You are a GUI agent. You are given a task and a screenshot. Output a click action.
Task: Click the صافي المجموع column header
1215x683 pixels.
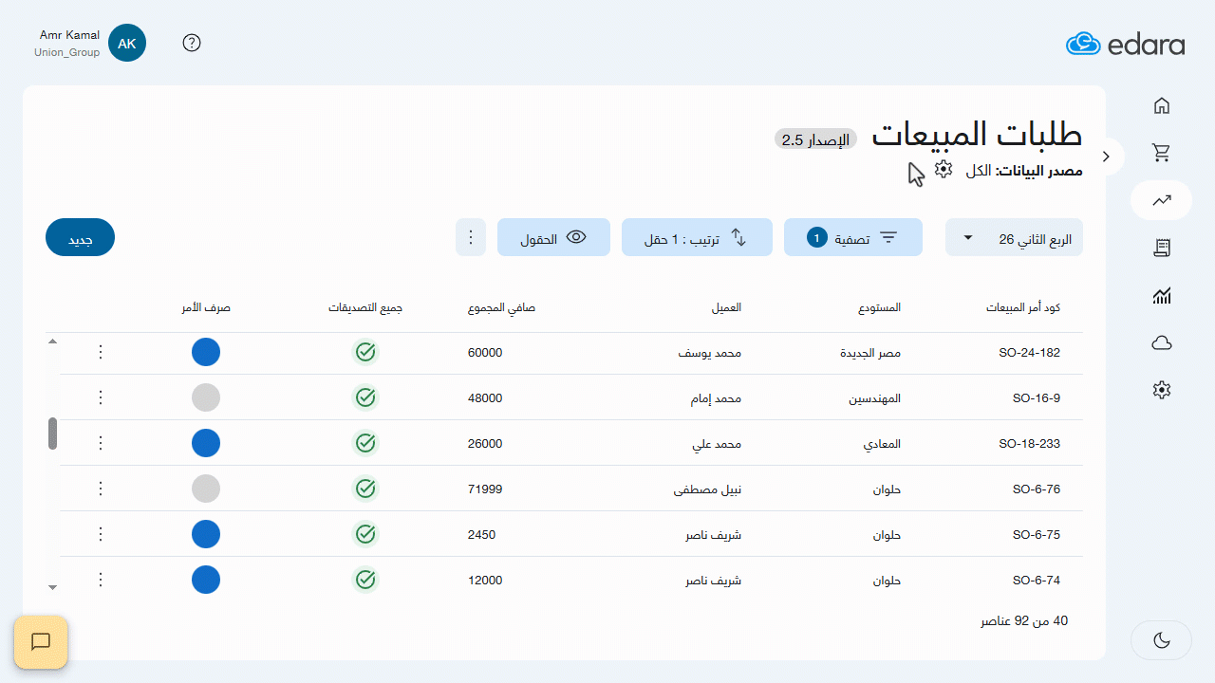click(x=501, y=308)
